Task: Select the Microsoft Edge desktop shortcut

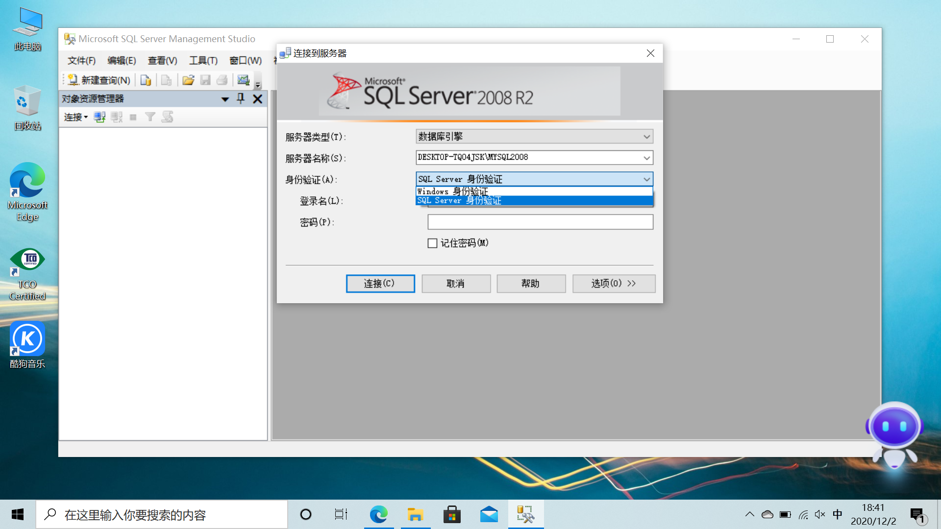Action: [x=27, y=192]
